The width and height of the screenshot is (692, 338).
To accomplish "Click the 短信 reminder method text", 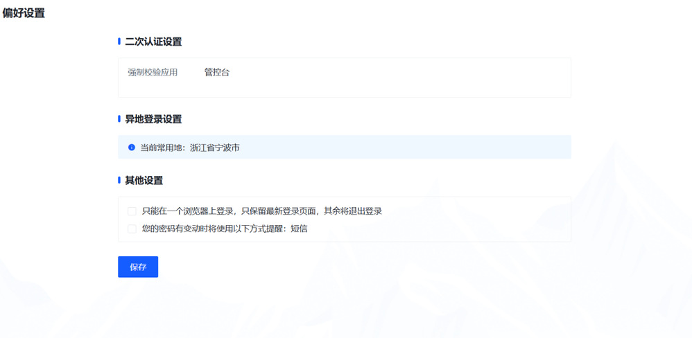I will [x=299, y=229].
